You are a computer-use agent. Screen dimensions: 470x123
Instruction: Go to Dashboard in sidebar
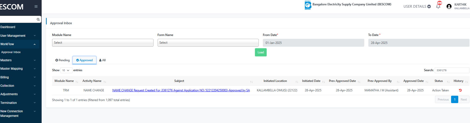pyautogui.click(x=8, y=27)
